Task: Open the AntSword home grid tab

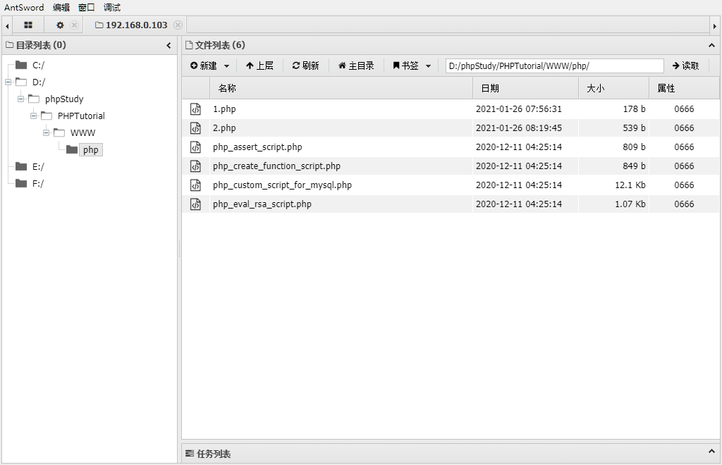Action: pyautogui.click(x=28, y=25)
